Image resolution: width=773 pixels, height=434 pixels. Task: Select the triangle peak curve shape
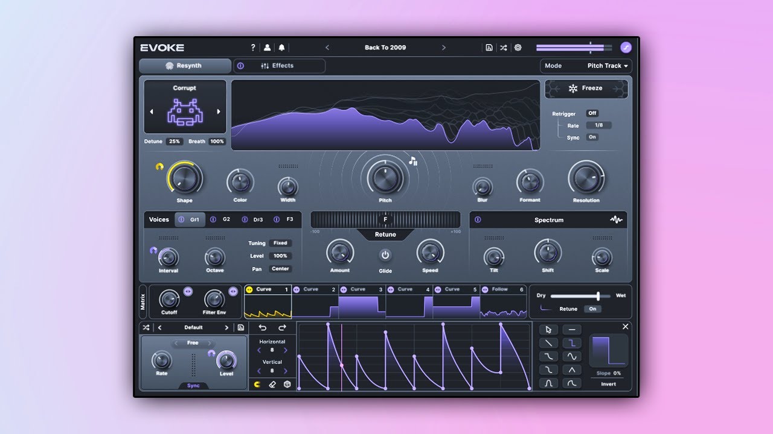pyautogui.click(x=571, y=370)
